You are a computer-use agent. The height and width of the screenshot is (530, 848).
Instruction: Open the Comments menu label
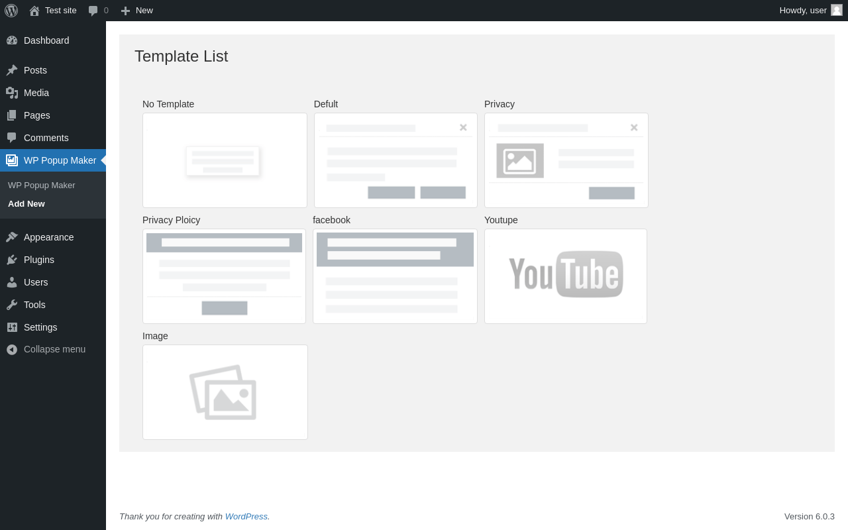46,138
